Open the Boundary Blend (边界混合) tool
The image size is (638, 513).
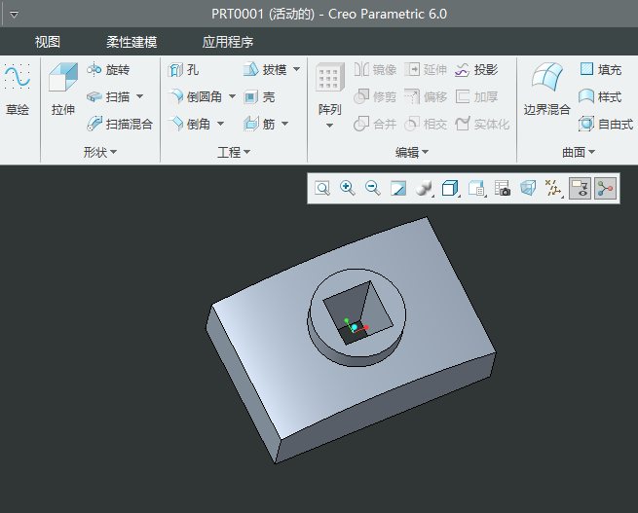coord(546,89)
